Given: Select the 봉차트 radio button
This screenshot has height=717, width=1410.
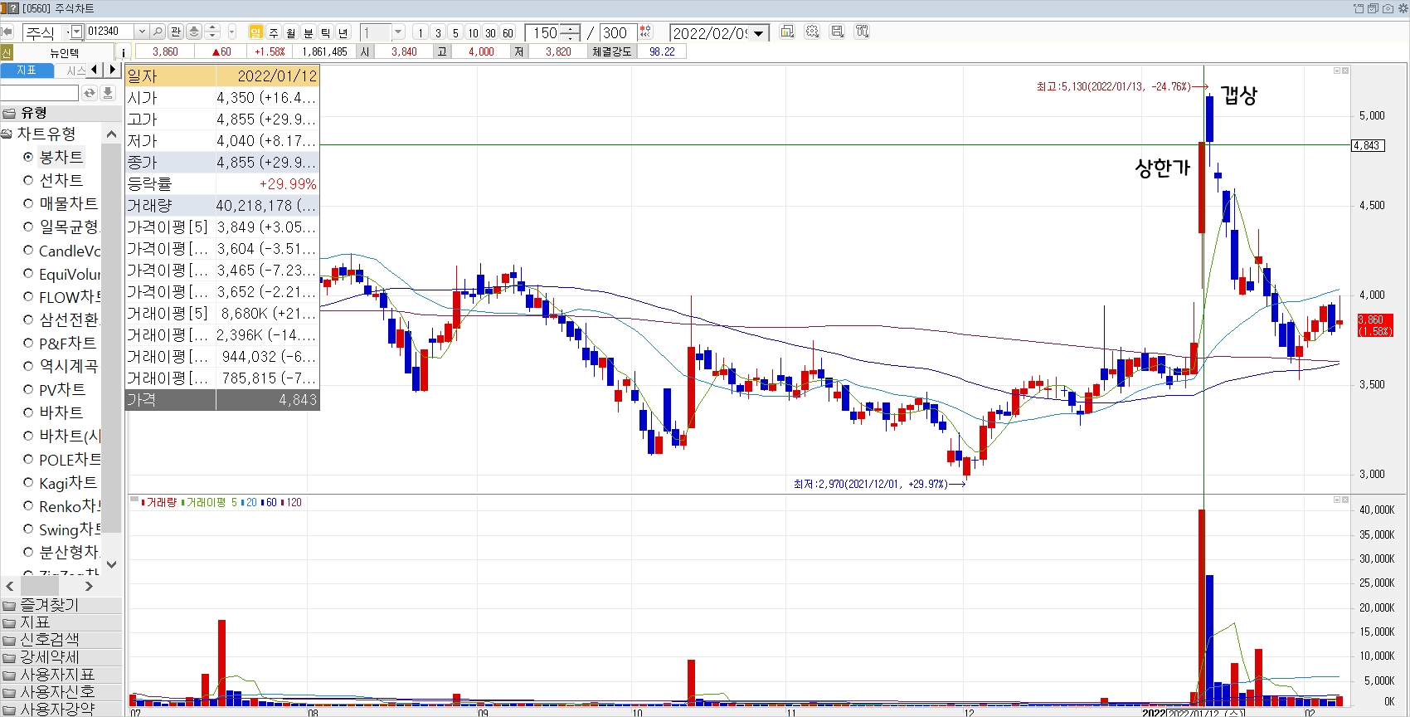Looking at the screenshot, I should [x=28, y=157].
